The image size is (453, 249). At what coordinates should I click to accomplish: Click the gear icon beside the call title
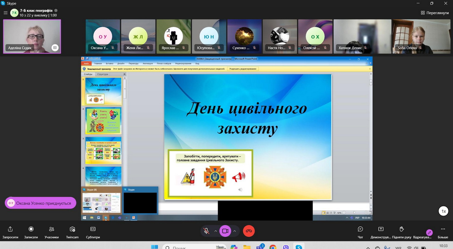pos(56,11)
